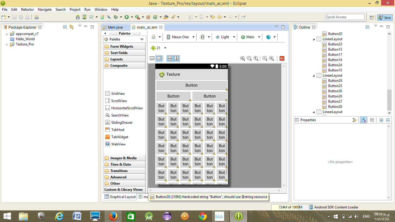The image size is (395, 222).
Task: Click the green Run button
Action: (x=127, y=17)
